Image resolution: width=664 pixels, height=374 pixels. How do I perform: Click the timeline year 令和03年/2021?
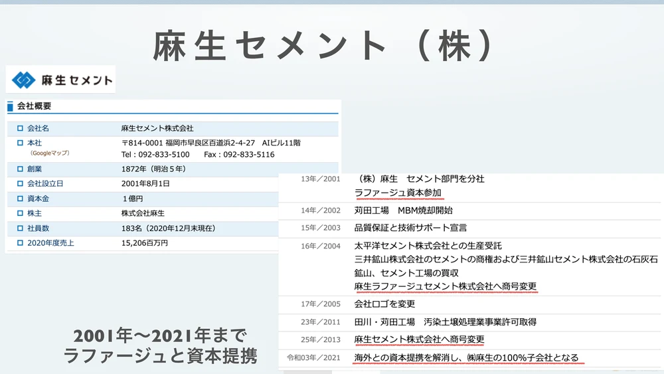313,358
